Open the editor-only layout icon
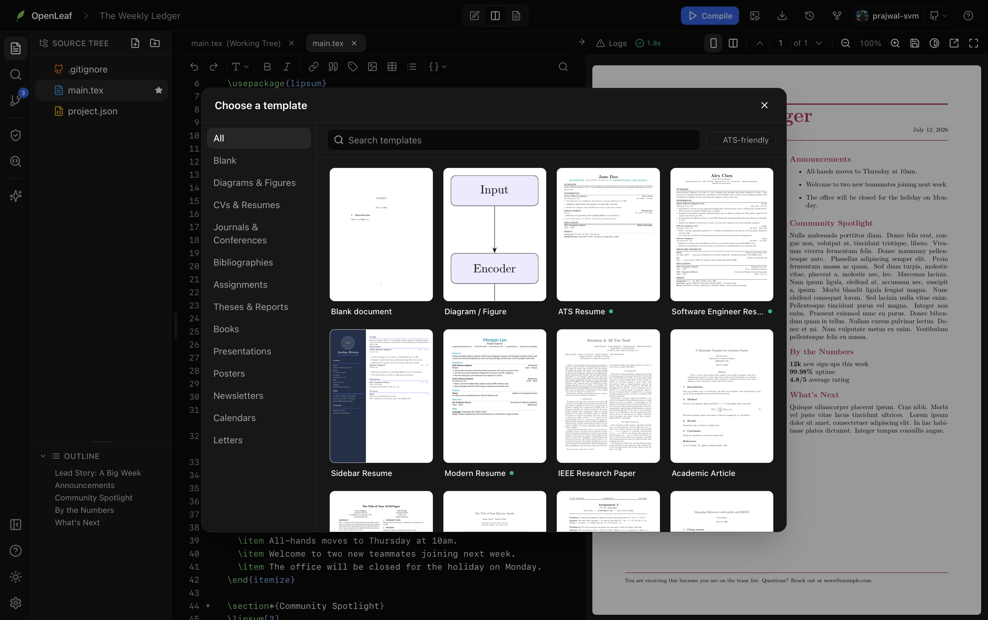The height and width of the screenshot is (620, 988). [474, 16]
